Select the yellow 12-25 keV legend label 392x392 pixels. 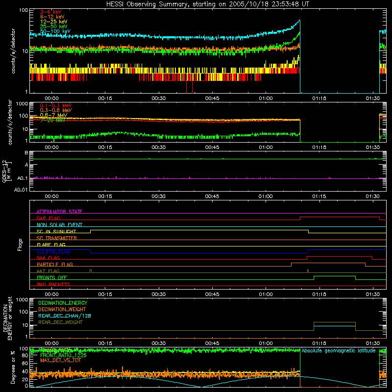54,22
